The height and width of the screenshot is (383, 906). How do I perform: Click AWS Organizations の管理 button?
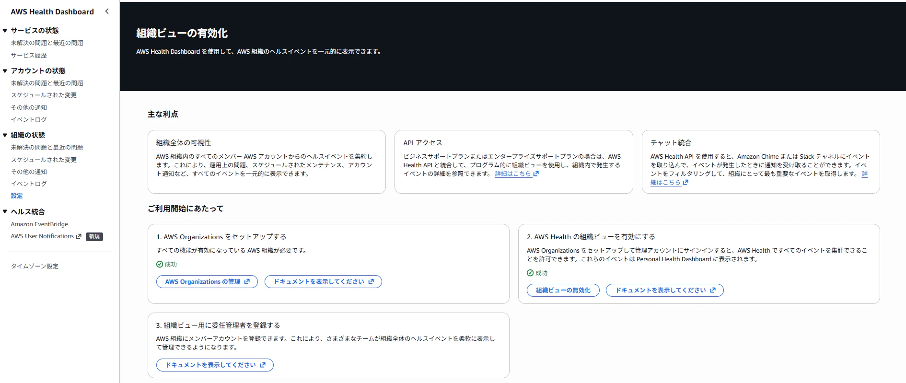[x=207, y=282]
